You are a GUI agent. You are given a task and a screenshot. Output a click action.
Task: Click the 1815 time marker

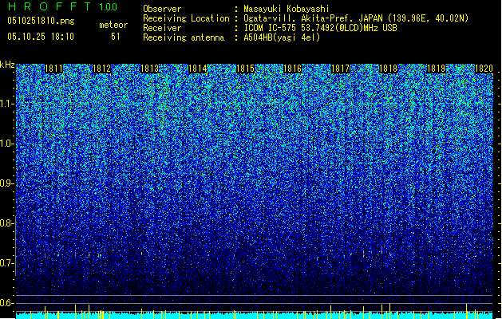tap(245, 69)
